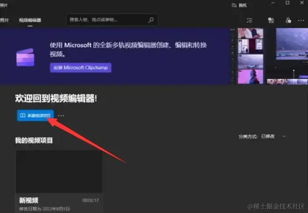
Task: Click the 我的视频项目 heading
Action: pos(34,141)
